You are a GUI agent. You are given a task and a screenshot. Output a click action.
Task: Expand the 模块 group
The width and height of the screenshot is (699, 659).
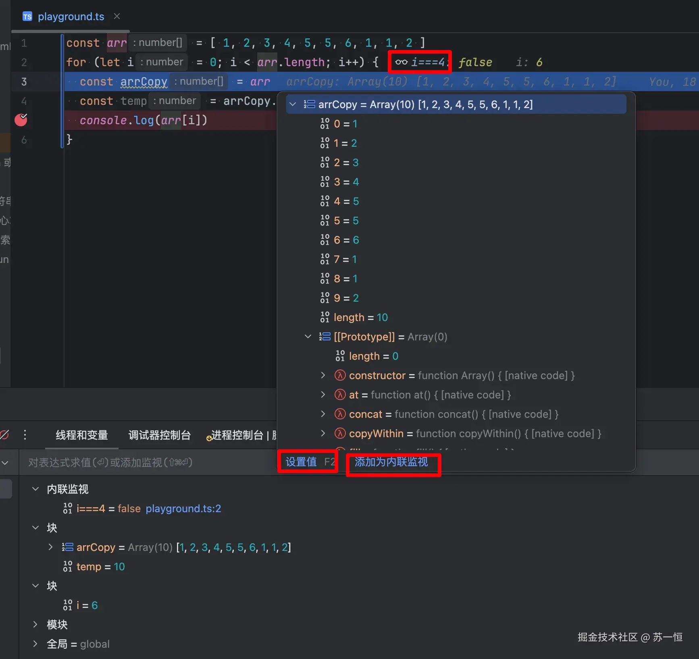(35, 625)
